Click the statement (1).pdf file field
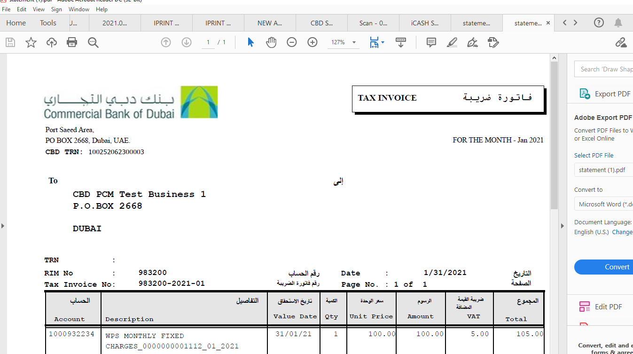Screen dimensions: 633x354 (603, 170)
